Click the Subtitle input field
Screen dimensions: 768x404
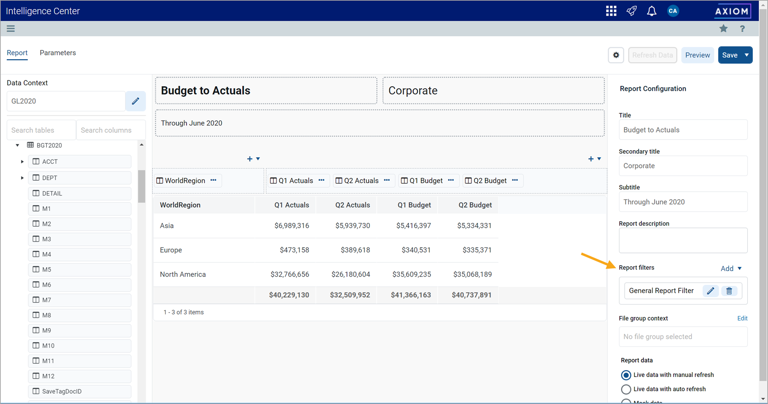click(x=683, y=202)
